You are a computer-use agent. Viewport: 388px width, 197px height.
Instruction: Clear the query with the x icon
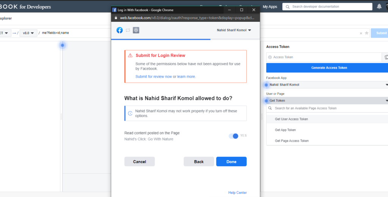tap(361, 33)
